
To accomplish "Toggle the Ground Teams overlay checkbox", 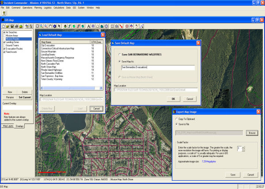I will 4,45.
